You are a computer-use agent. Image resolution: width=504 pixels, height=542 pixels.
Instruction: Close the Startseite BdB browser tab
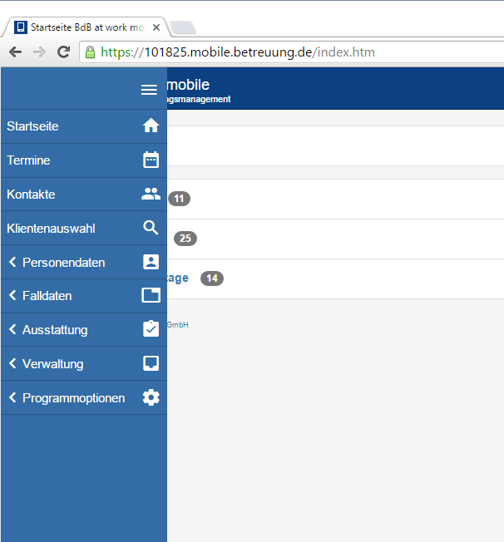(156, 27)
